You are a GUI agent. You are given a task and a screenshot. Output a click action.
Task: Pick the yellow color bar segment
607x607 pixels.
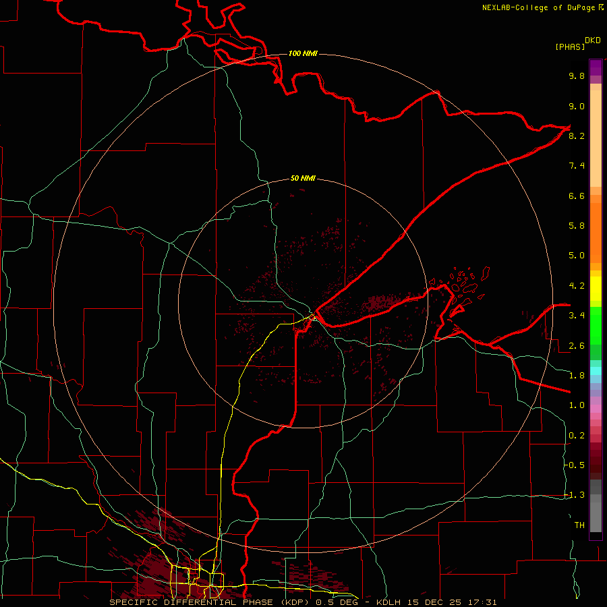[x=596, y=289]
